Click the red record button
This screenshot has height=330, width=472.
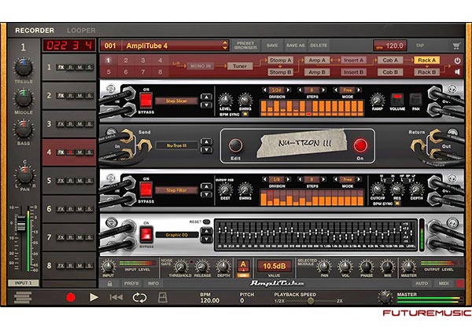click(x=71, y=297)
